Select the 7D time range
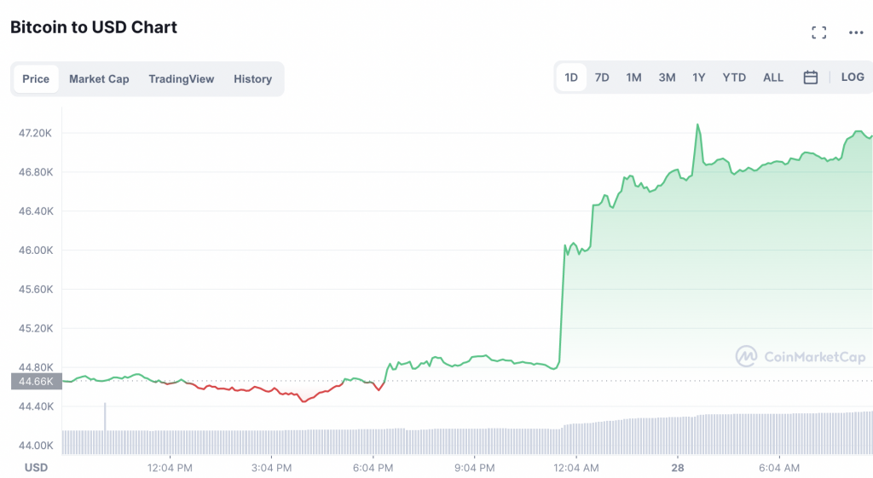 pyautogui.click(x=602, y=78)
